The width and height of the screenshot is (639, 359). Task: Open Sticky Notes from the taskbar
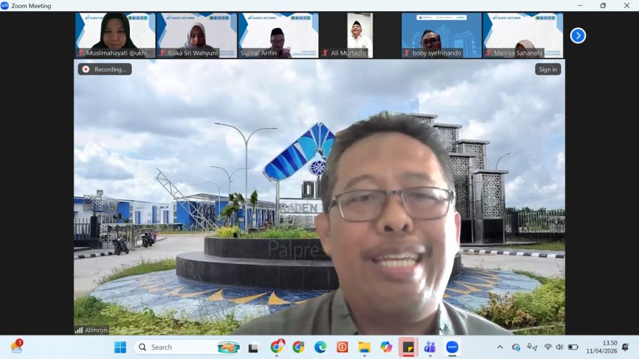(408, 347)
